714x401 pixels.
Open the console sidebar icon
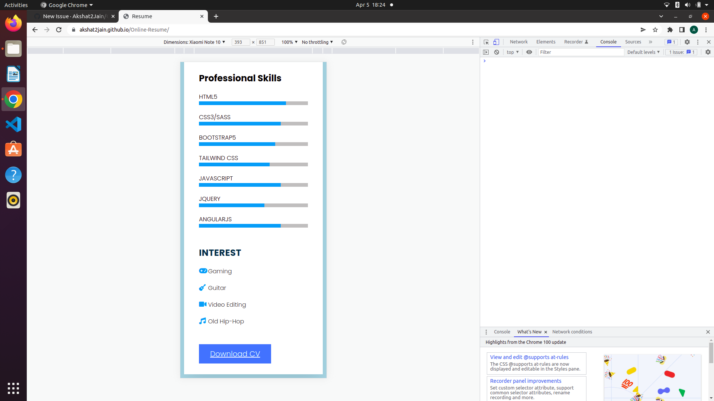tap(486, 52)
